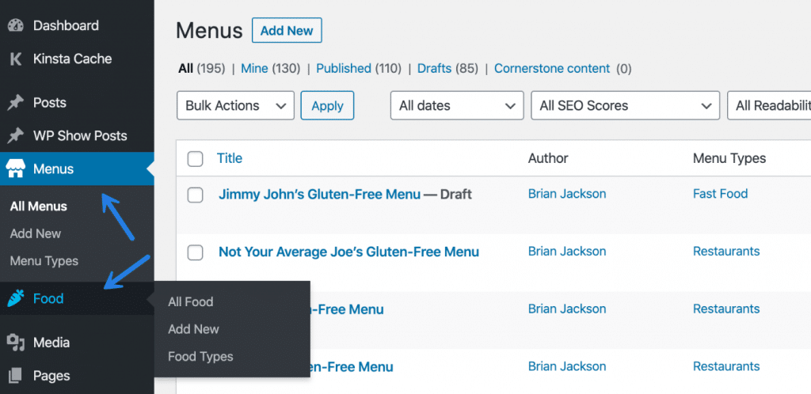Choose Add New under Menus submenu
Screen dimensions: 811x394
pos(35,234)
